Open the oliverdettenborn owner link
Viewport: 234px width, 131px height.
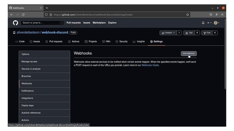coord(28,32)
